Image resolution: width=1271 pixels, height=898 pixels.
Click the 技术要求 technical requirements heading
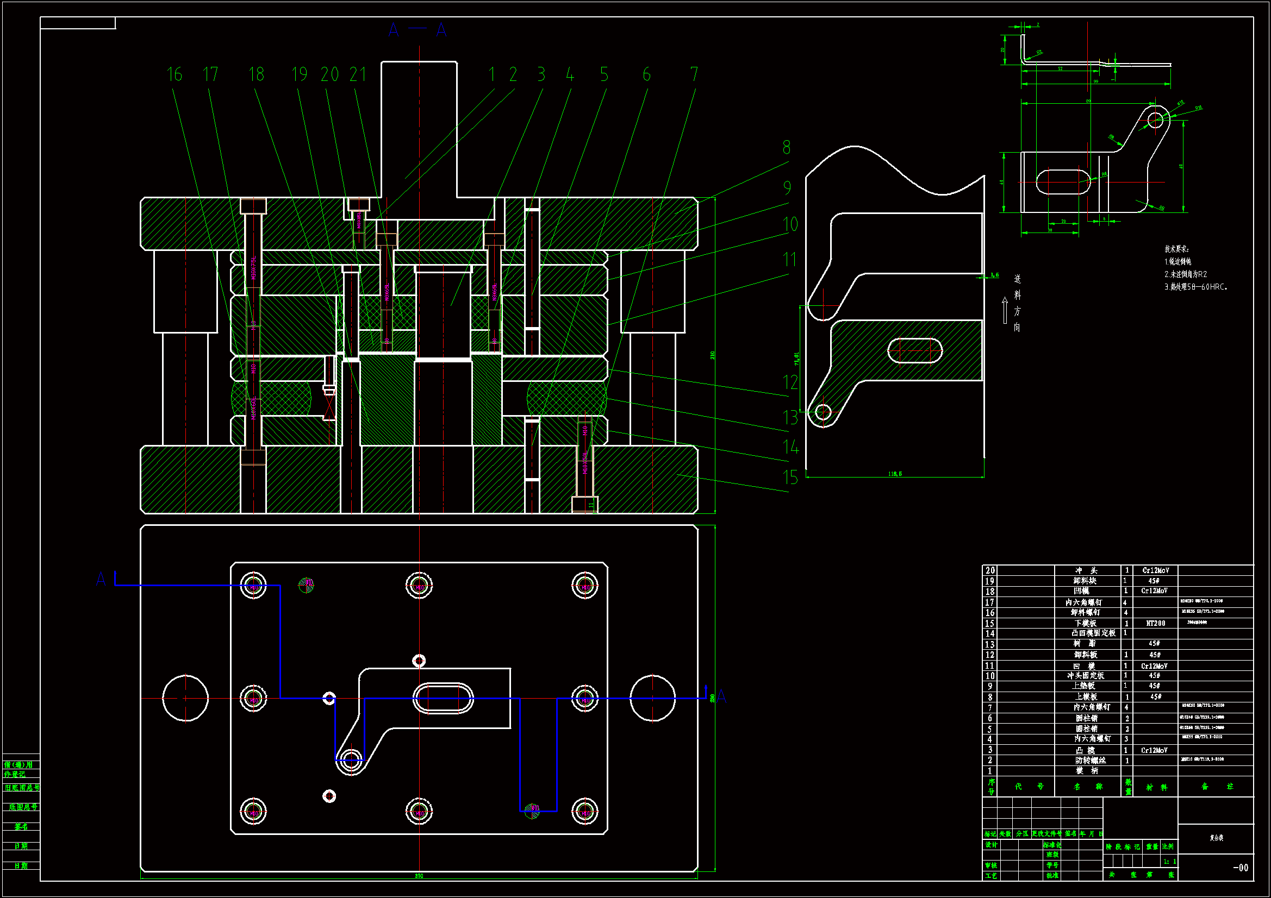click(x=1176, y=249)
